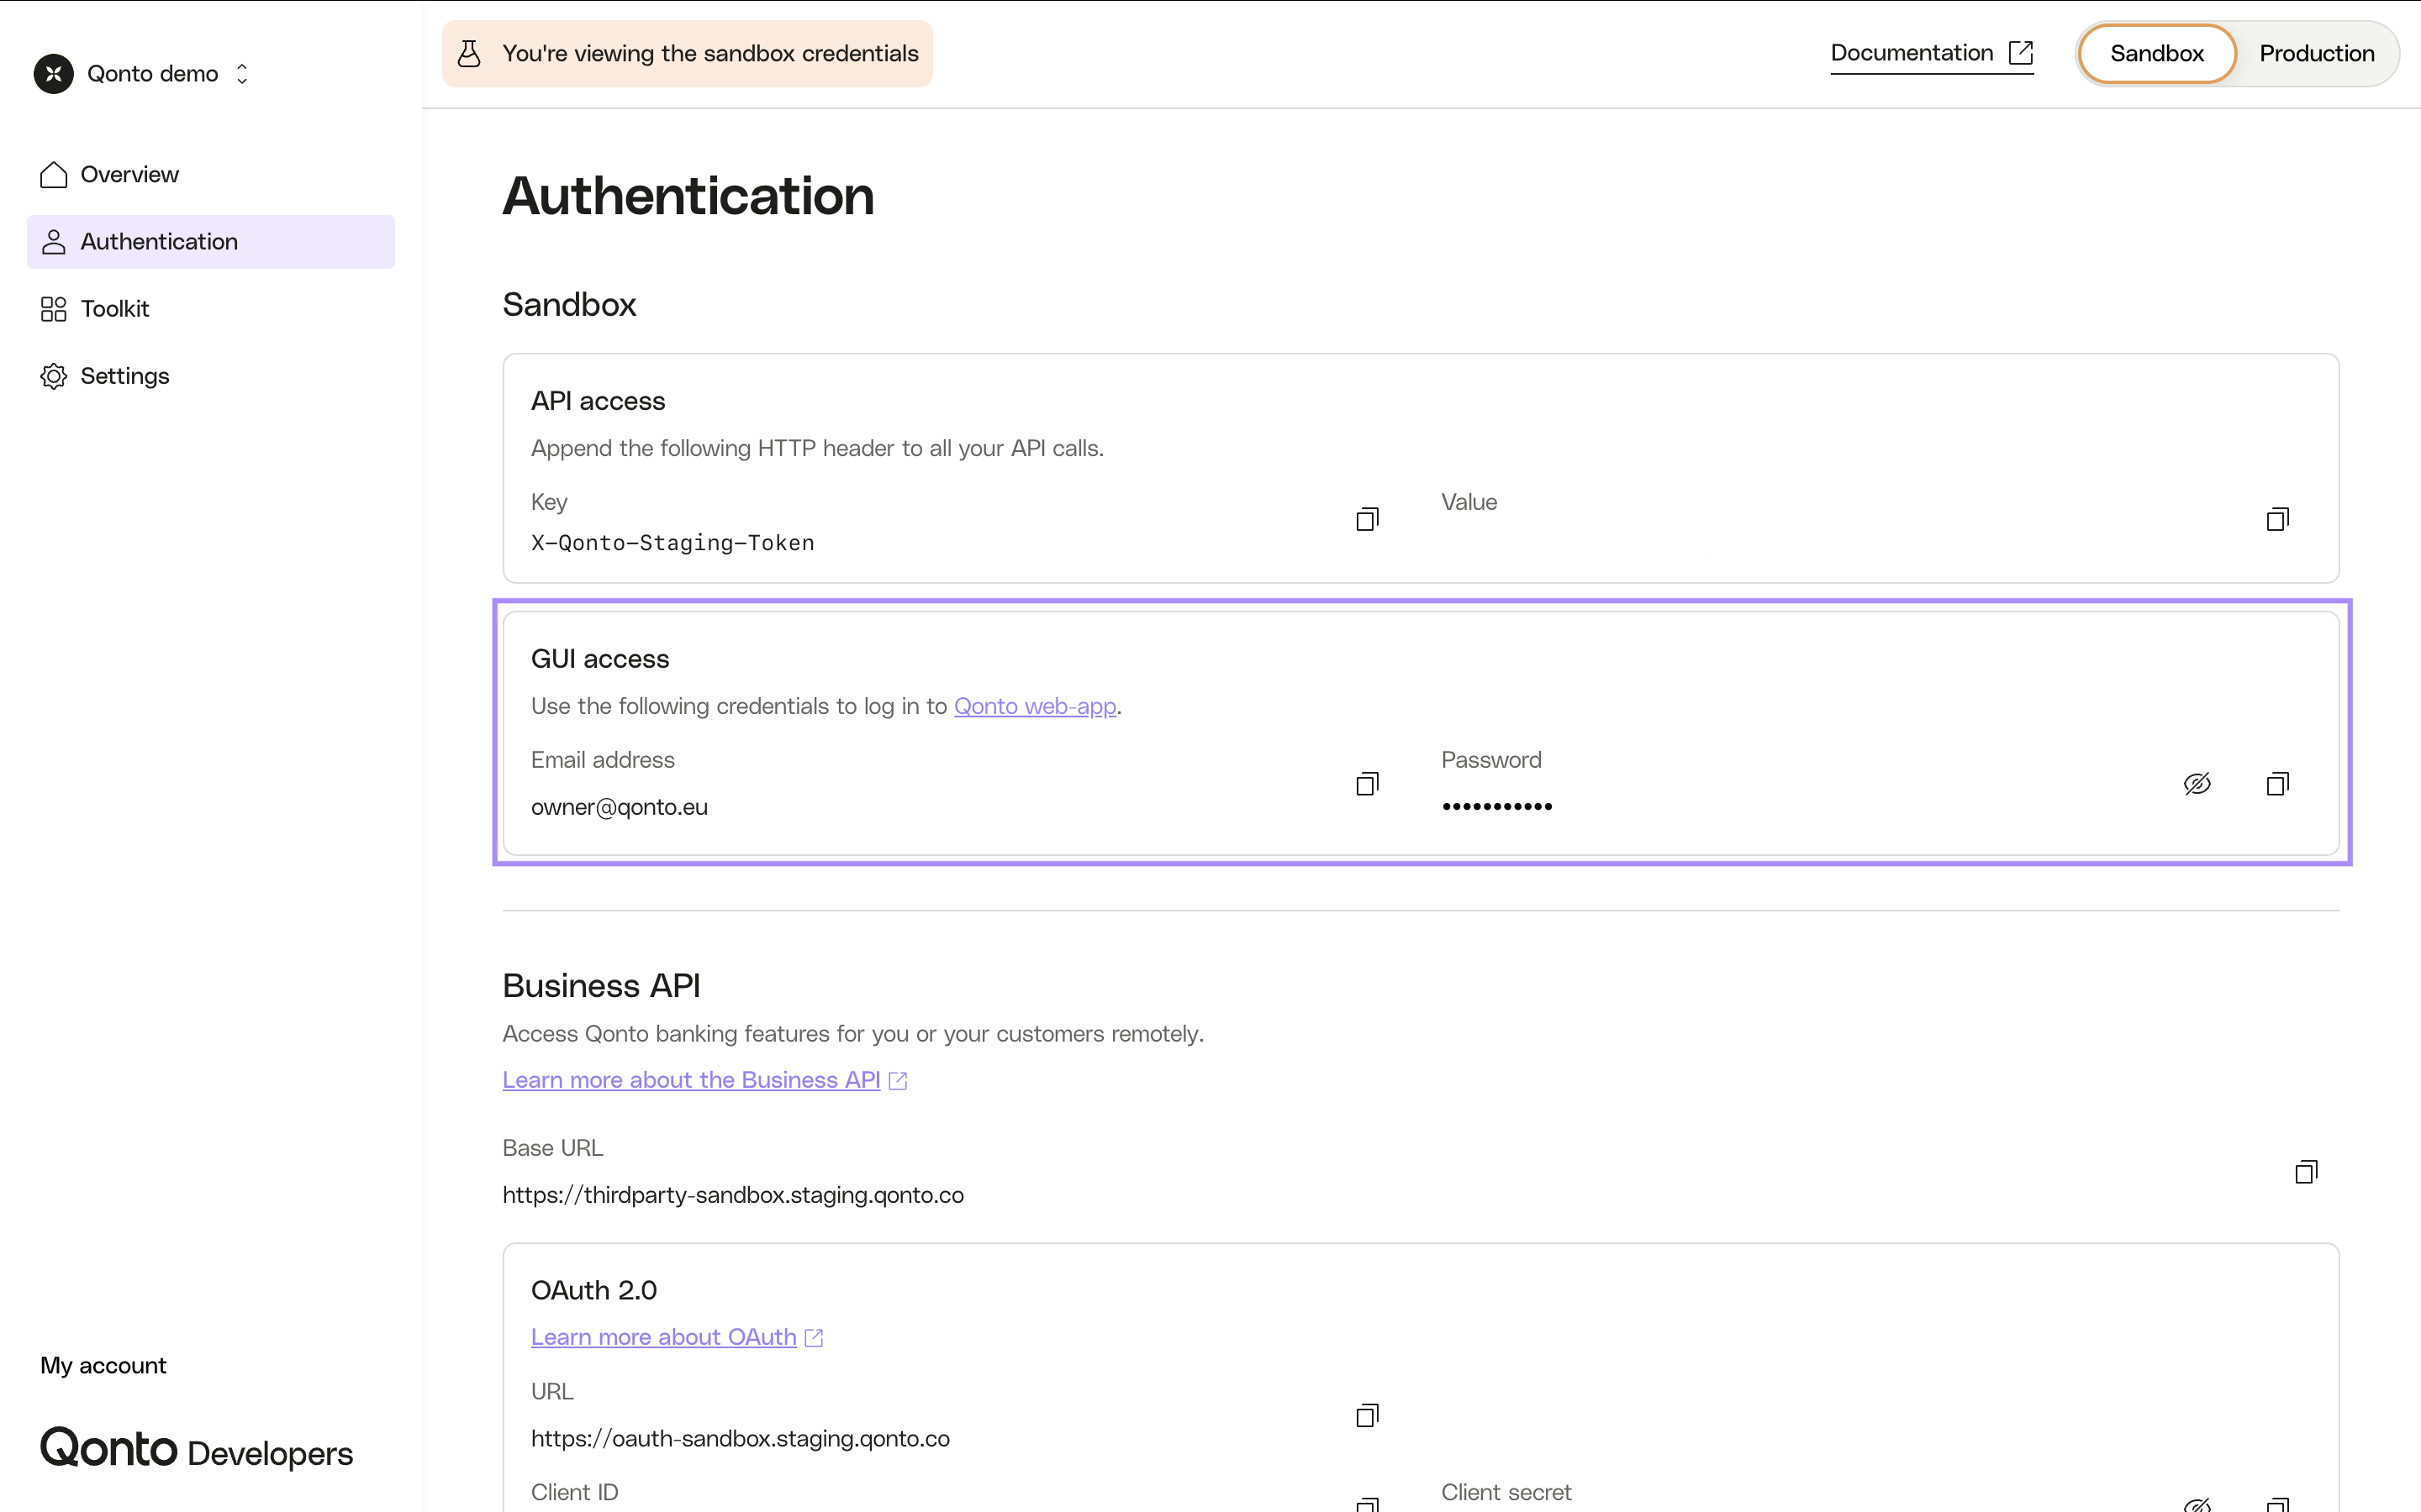Image resolution: width=2421 pixels, height=1512 pixels.
Task: Select the owner@qonto.eu email text
Action: pyautogui.click(x=620, y=807)
